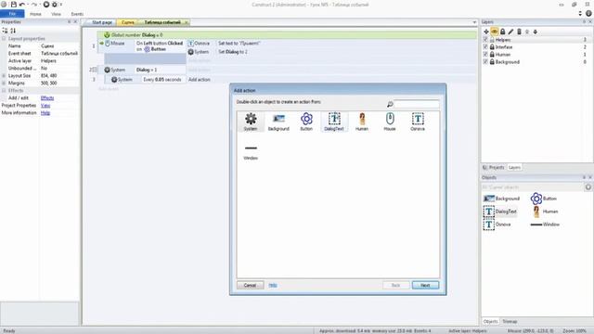Screen dimensions: 594x334
Task: Collapse the Effects section
Action: pyautogui.click(x=4, y=91)
